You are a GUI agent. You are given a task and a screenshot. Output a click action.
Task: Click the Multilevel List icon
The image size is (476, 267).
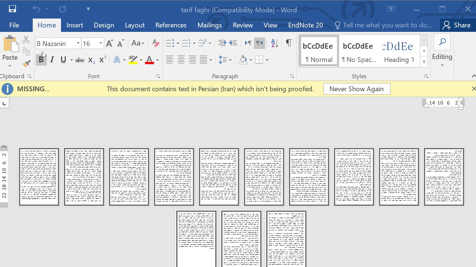click(x=202, y=43)
